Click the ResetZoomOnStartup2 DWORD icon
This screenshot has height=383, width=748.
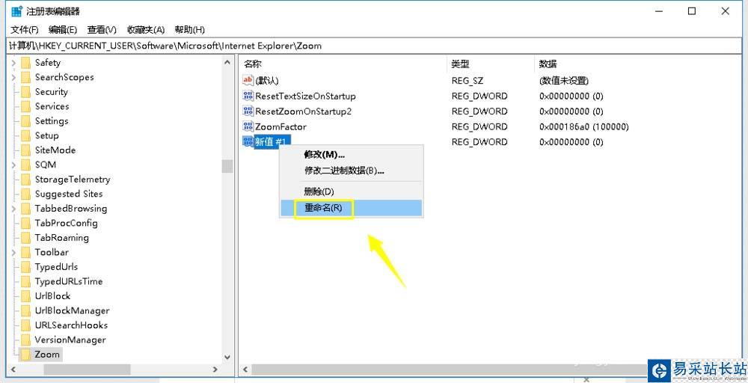[x=248, y=111]
